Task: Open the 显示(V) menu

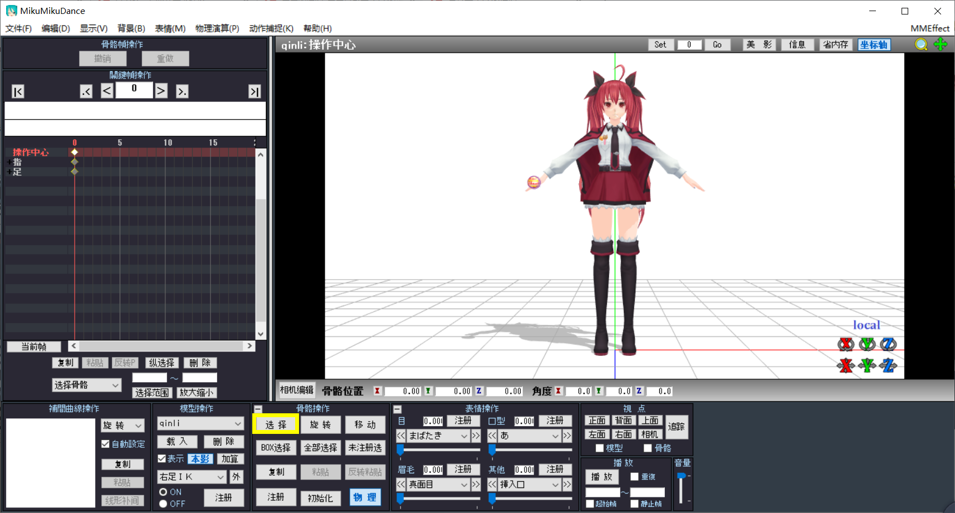Action: pyautogui.click(x=94, y=28)
